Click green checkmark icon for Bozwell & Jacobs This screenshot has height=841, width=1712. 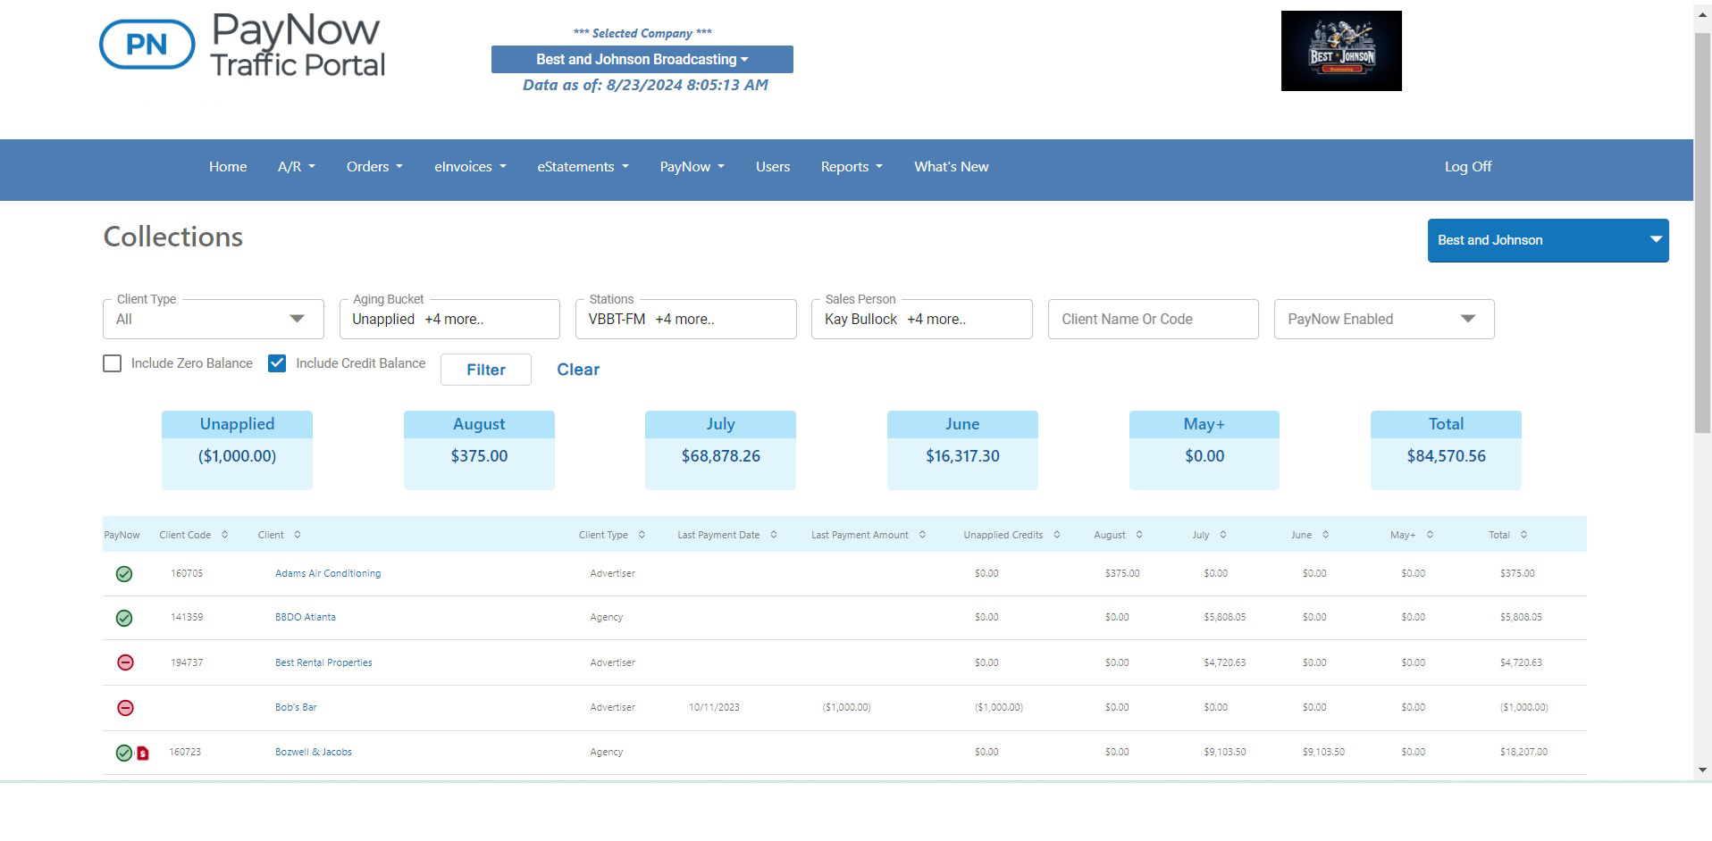tap(124, 753)
